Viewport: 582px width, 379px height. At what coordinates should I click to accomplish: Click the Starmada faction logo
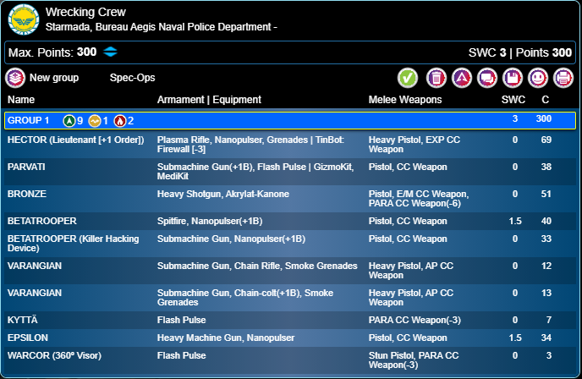pos(24,19)
